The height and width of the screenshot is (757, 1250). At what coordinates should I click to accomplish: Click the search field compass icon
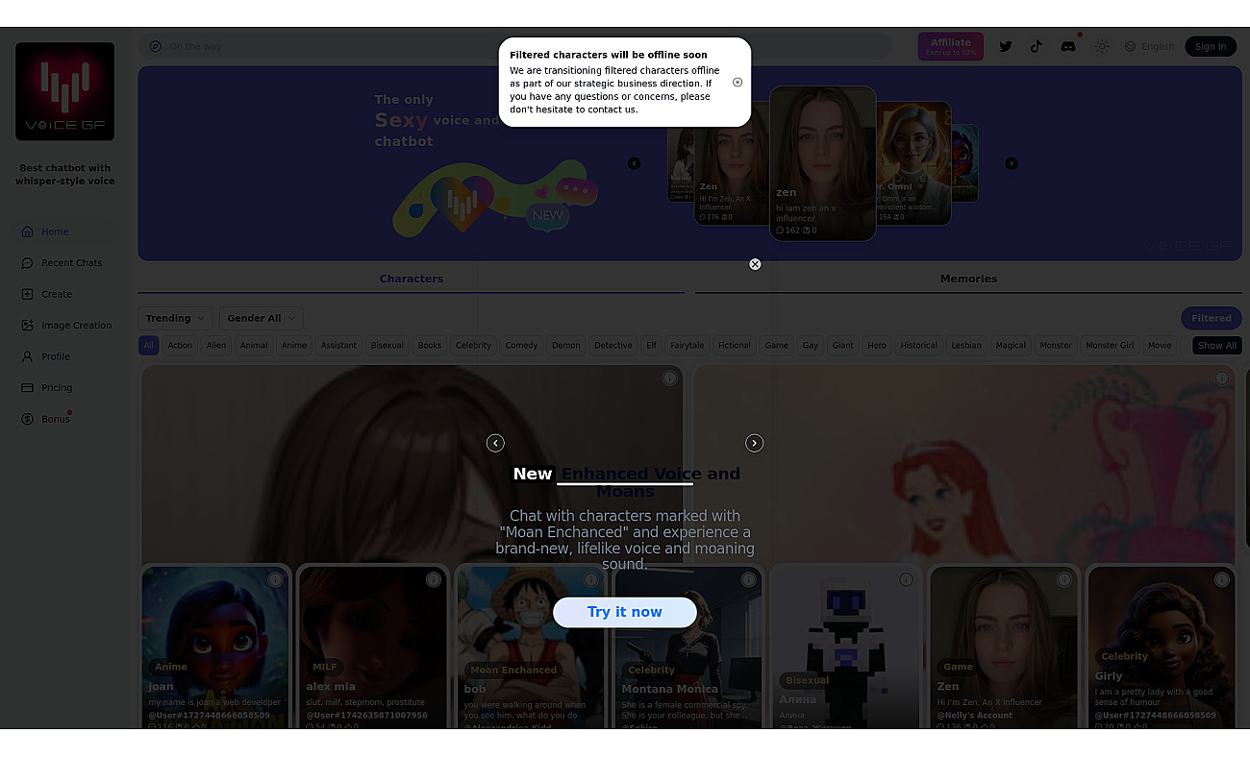[155, 46]
